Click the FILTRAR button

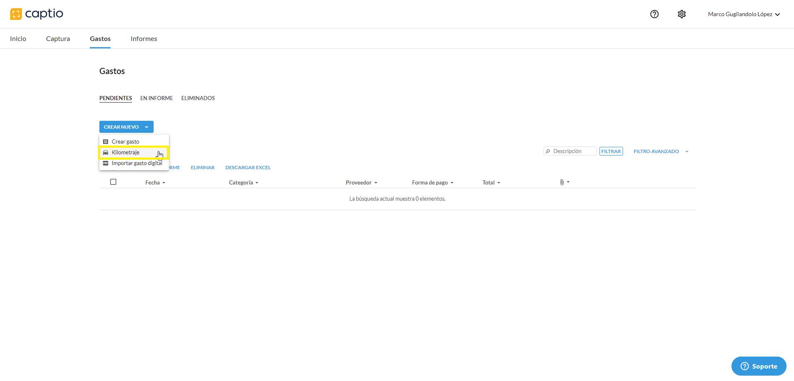(x=611, y=151)
